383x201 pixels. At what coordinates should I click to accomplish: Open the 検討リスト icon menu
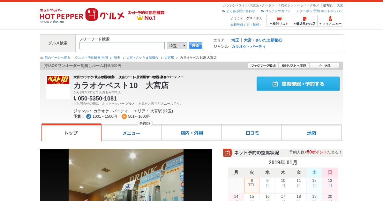279,21
